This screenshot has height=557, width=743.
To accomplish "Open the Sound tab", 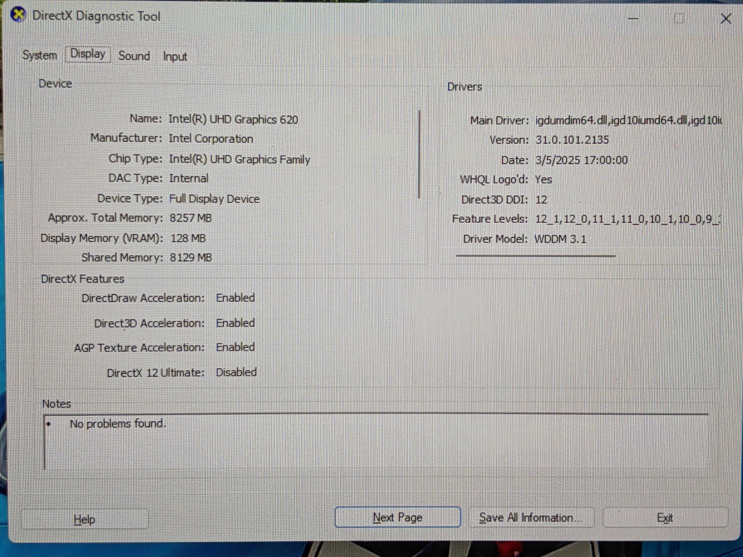I will tap(134, 56).
